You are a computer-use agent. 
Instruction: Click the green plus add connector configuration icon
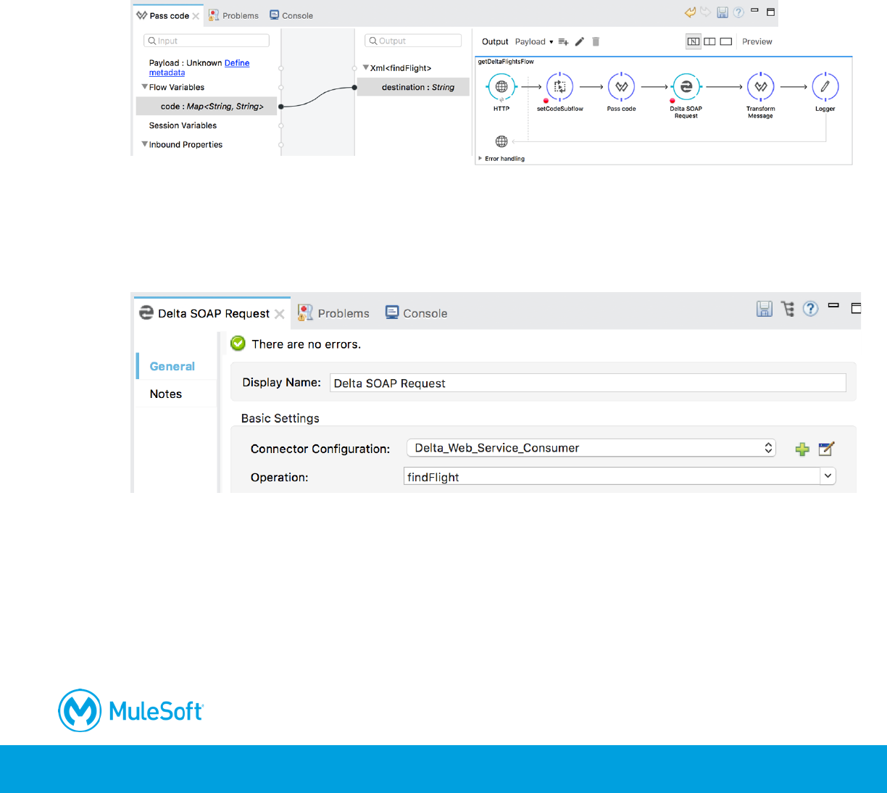[x=802, y=449]
